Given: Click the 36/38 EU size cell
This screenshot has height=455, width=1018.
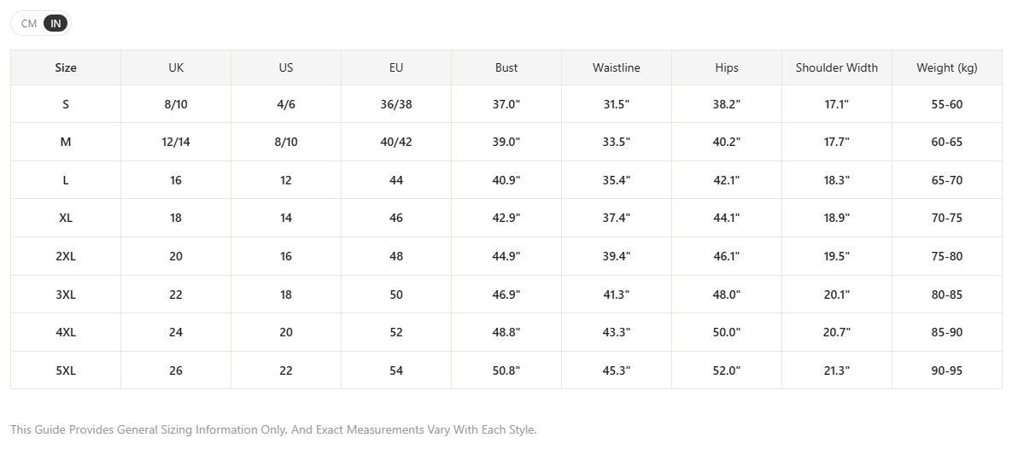Looking at the screenshot, I should point(396,104).
